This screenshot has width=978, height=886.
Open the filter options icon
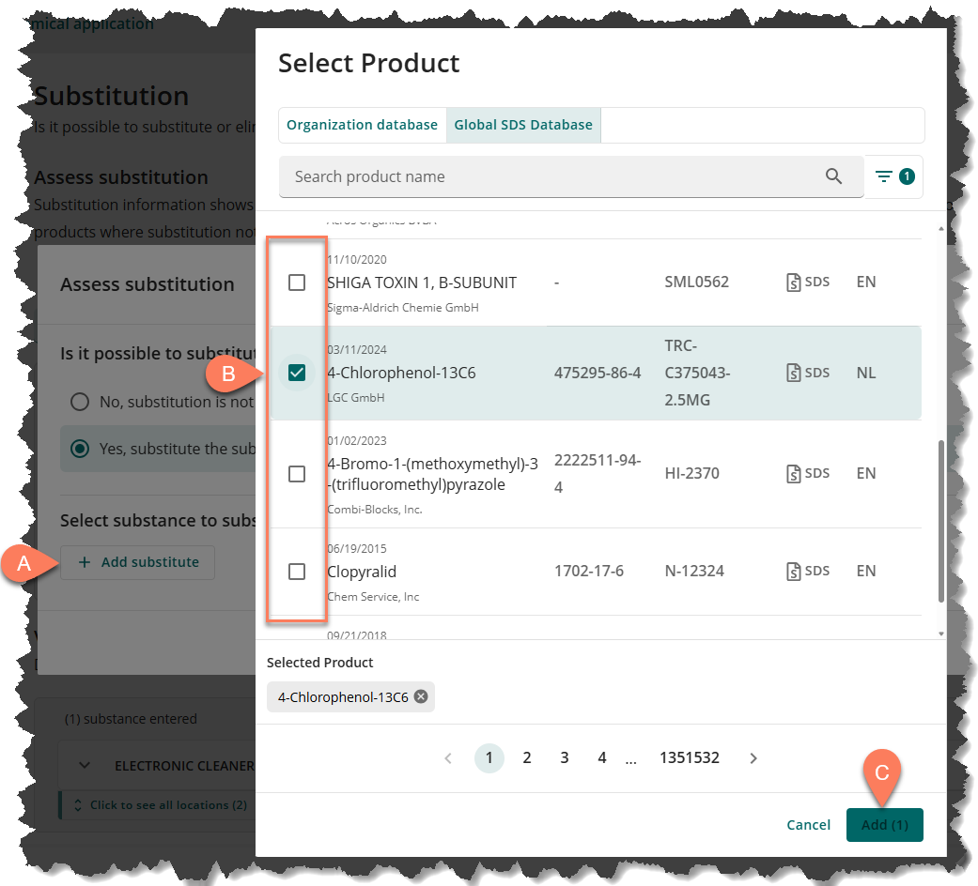coord(893,176)
